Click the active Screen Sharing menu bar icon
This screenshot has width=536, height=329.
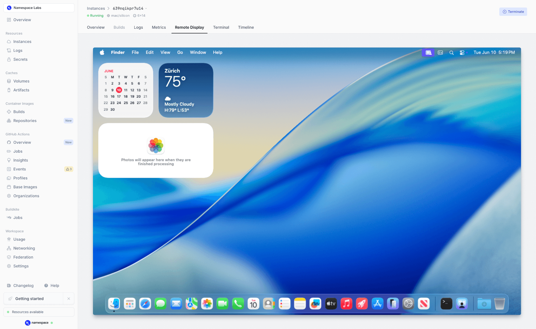tap(428, 52)
